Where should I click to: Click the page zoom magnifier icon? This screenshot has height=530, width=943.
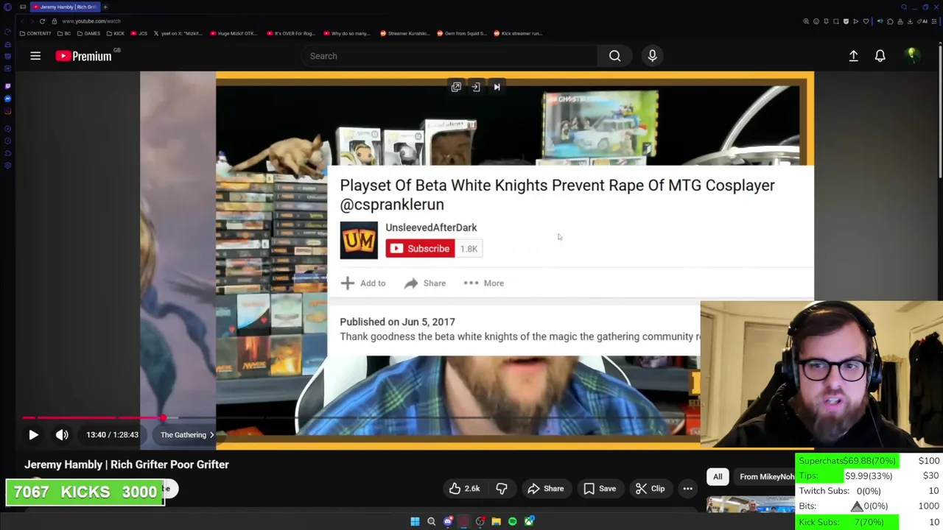pos(806,21)
